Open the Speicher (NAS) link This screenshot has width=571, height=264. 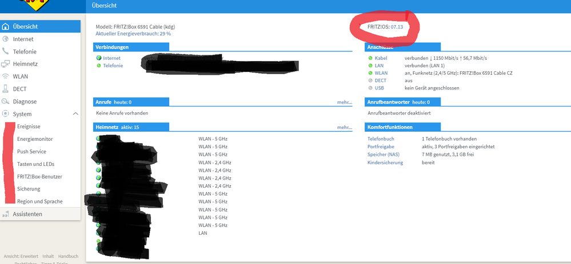tap(384, 155)
